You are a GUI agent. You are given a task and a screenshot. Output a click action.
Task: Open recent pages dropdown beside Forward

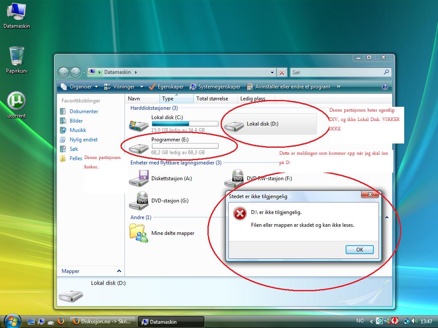click(84, 73)
